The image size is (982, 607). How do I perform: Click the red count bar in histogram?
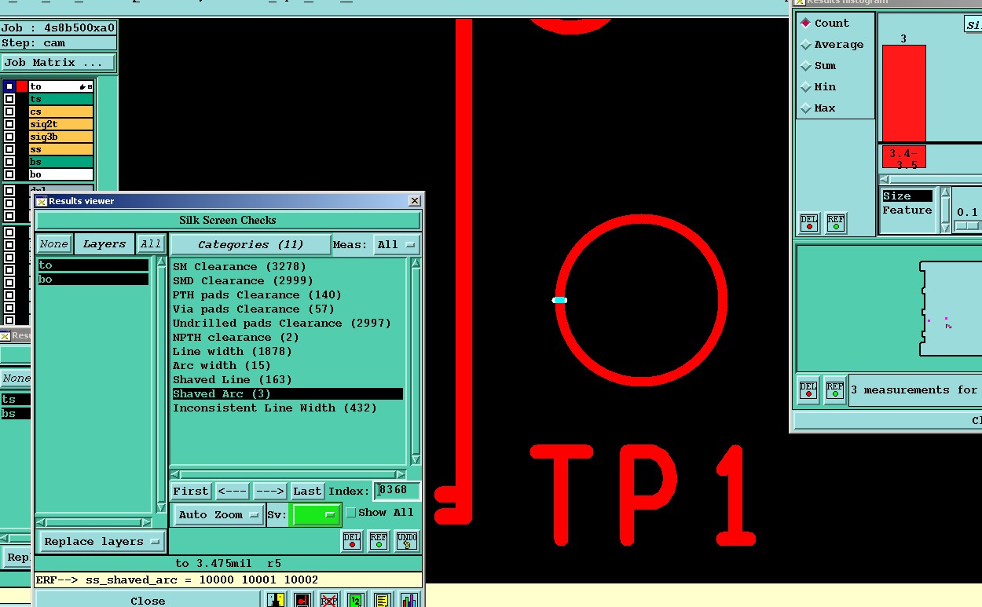tap(903, 93)
